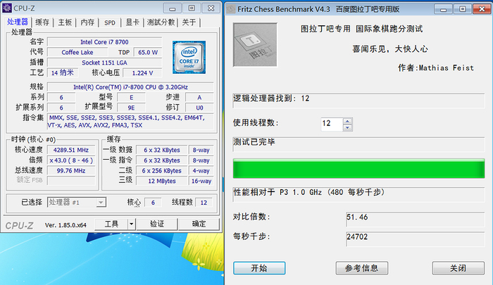Click the 扩展型号 value 9E
The height and width of the screenshot is (285, 493).
pos(132,108)
